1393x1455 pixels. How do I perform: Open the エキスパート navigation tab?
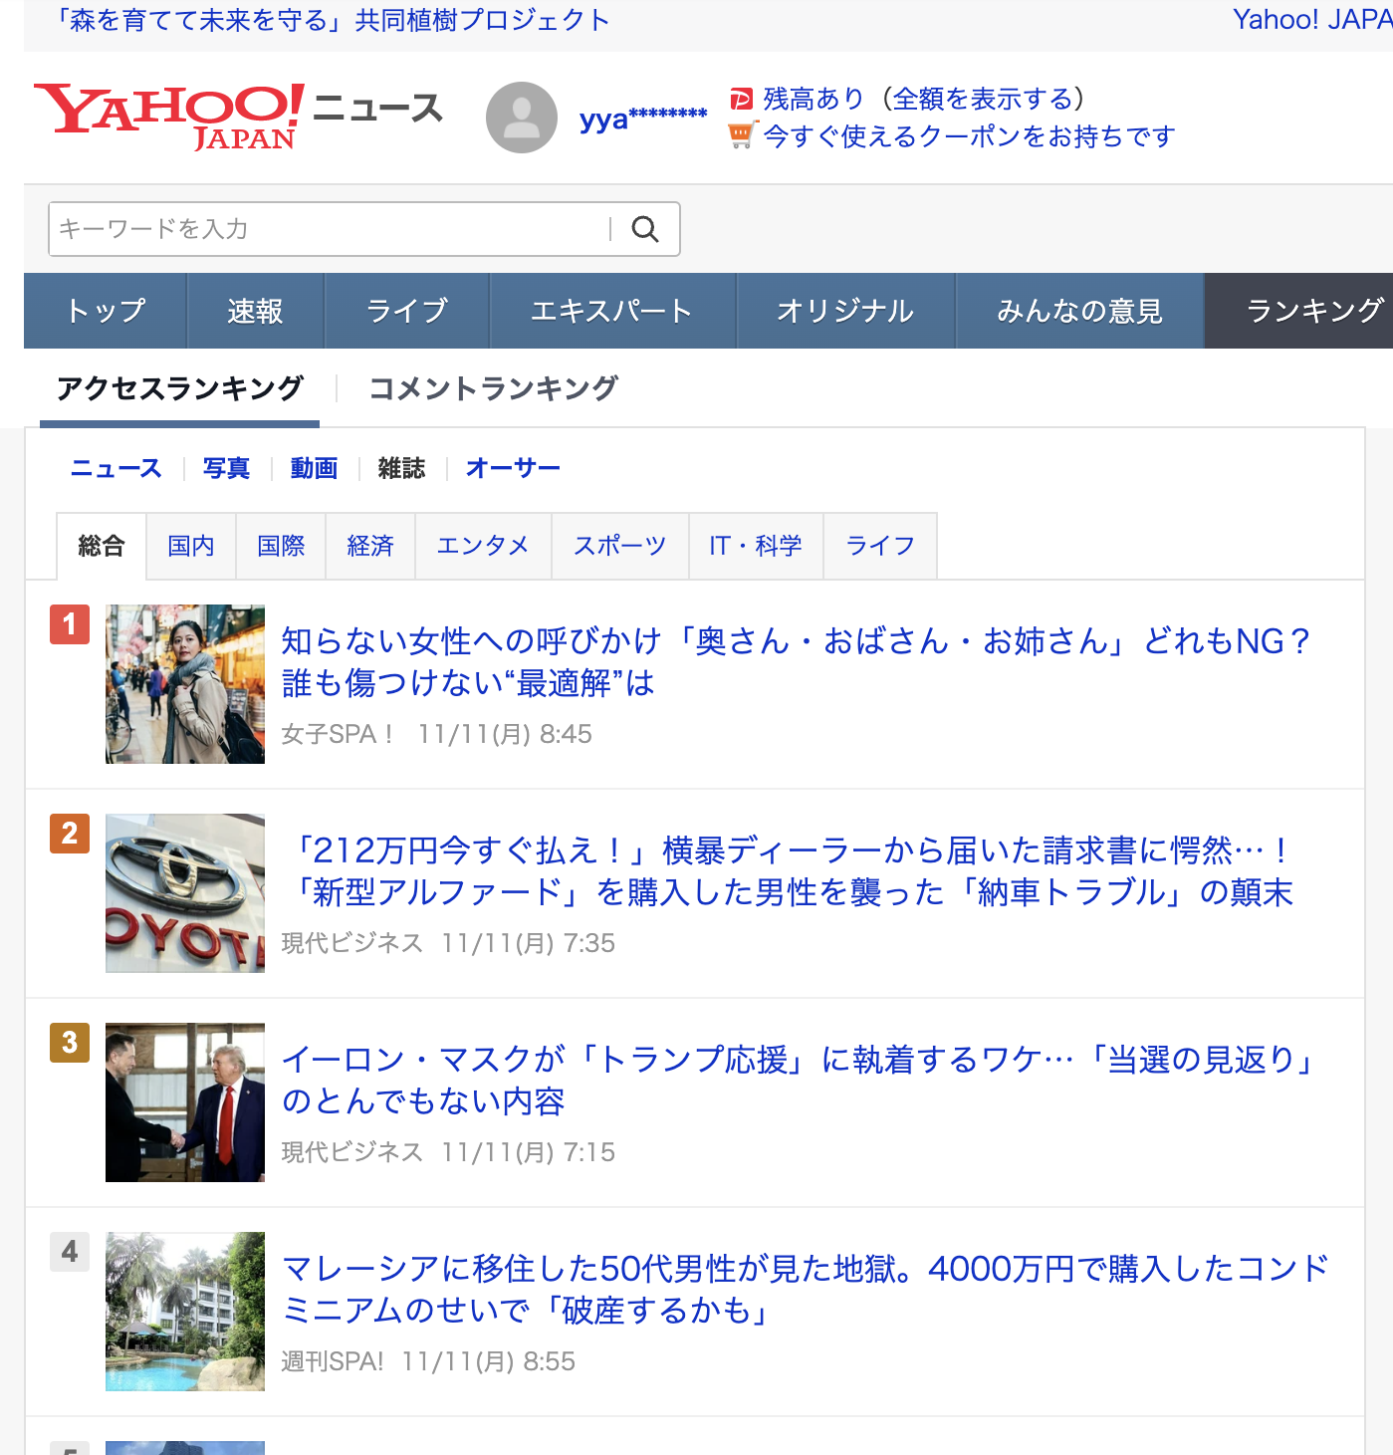pyautogui.click(x=612, y=311)
